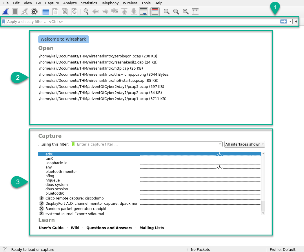Toggle auto-scroll during live capture
304x252 pixels.
(x=143, y=12)
